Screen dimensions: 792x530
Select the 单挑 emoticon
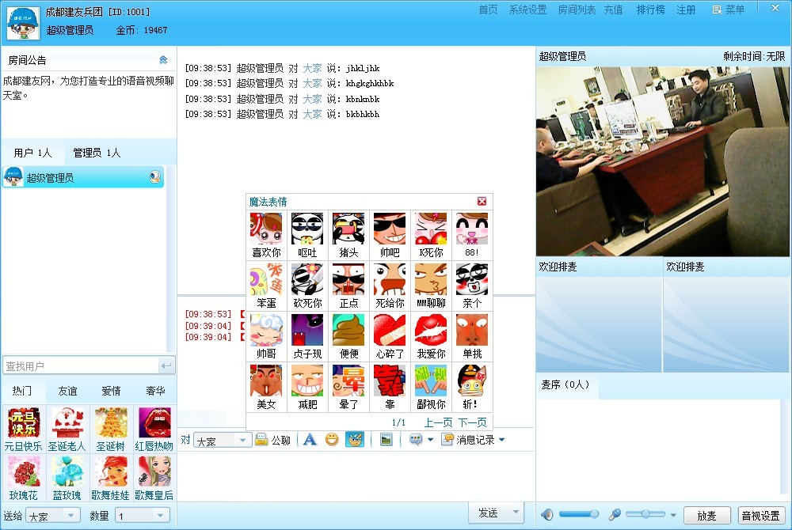(472, 336)
